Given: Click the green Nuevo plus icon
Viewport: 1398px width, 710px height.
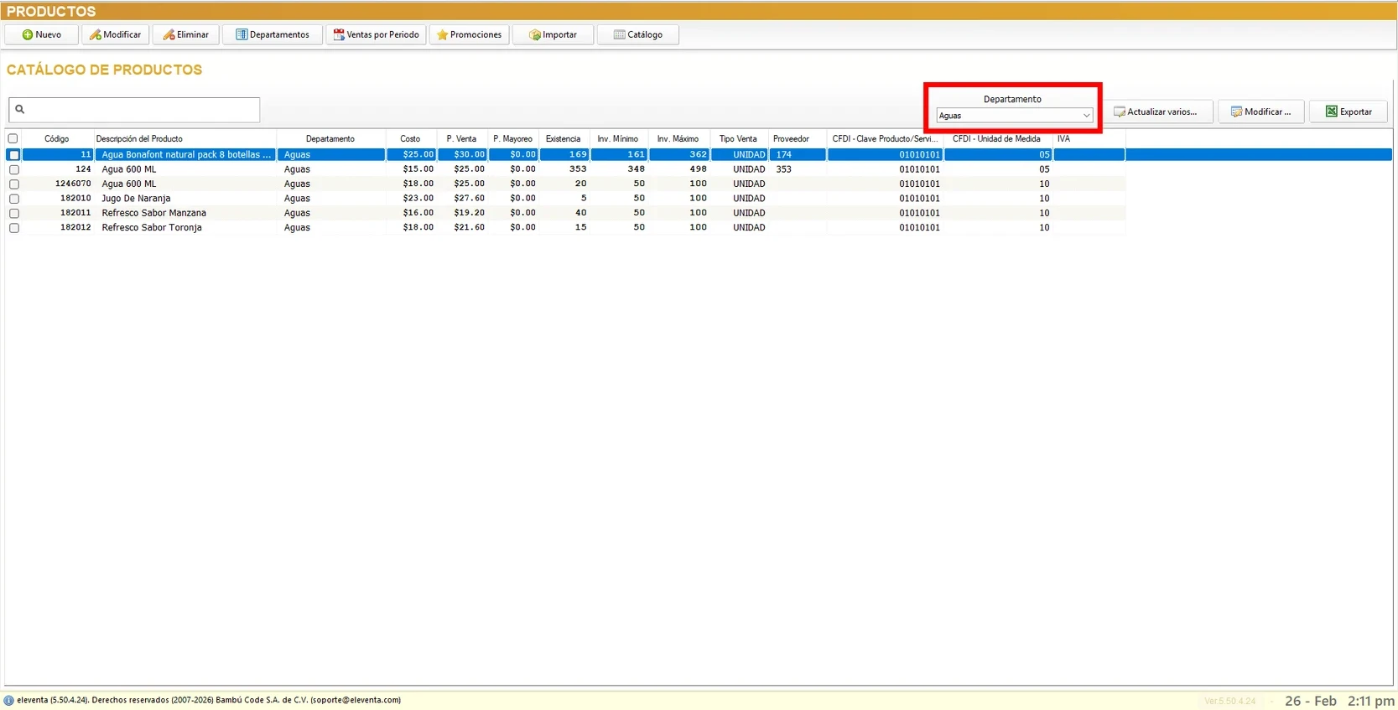Looking at the screenshot, I should coord(27,34).
